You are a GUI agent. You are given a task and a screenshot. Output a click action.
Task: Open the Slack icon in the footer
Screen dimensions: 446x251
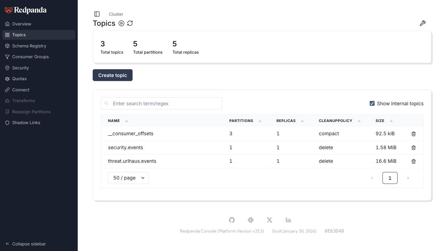[251, 220]
